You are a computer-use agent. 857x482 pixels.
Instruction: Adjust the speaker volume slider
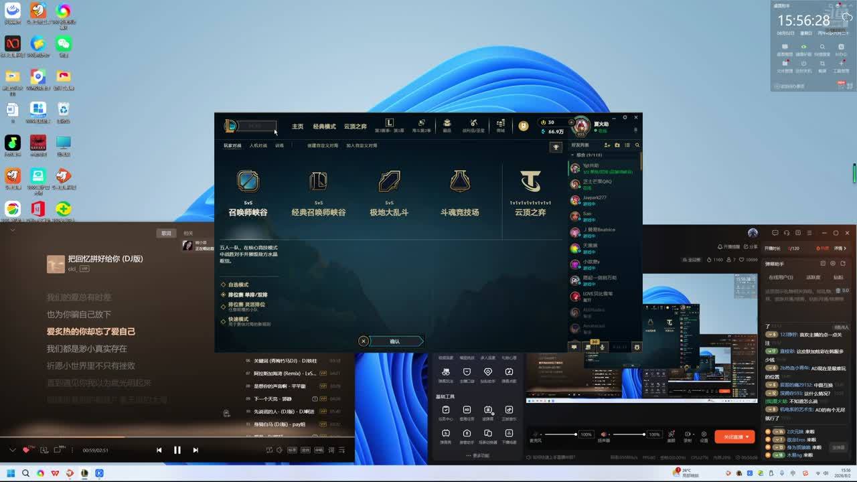[x=630, y=434]
